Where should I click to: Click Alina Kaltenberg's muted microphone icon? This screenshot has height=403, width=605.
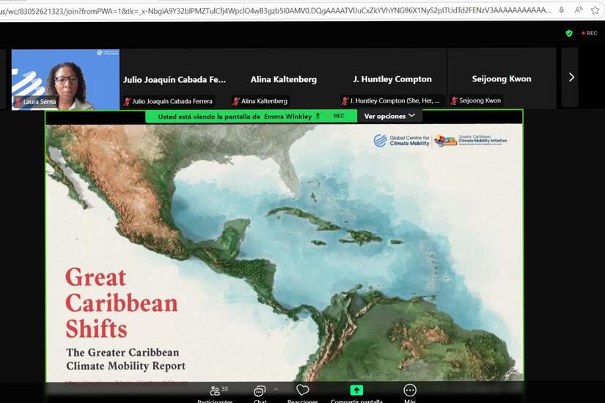(x=236, y=101)
